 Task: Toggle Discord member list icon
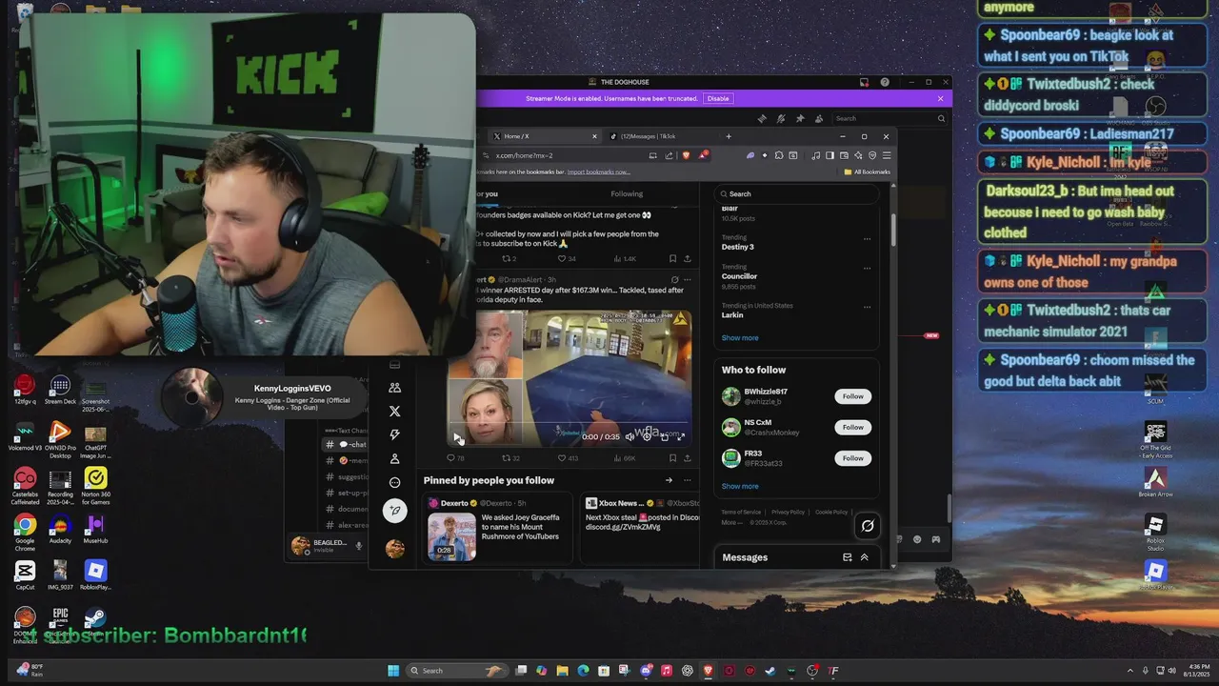pyautogui.click(x=819, y=119)
